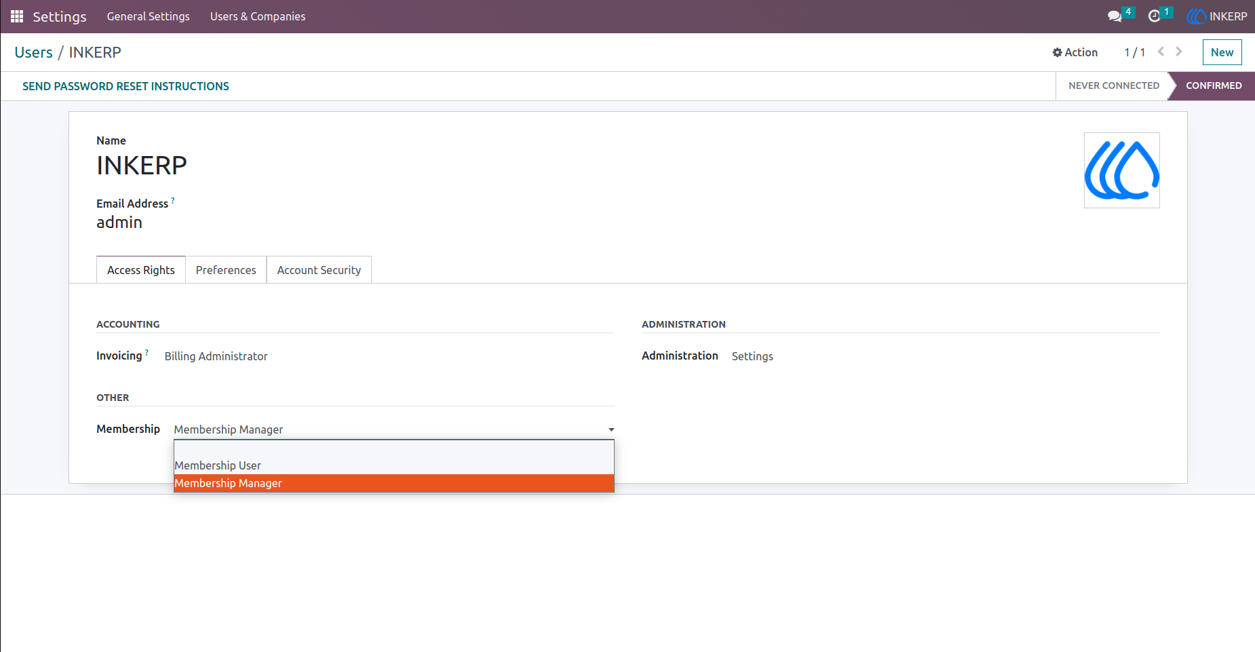
Task: Open the apps grid menu icon
Action: [x=17, y=16]
